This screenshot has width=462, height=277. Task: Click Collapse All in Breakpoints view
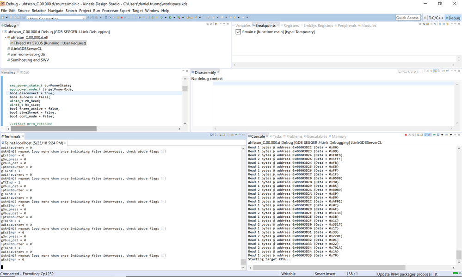(444, 24)
